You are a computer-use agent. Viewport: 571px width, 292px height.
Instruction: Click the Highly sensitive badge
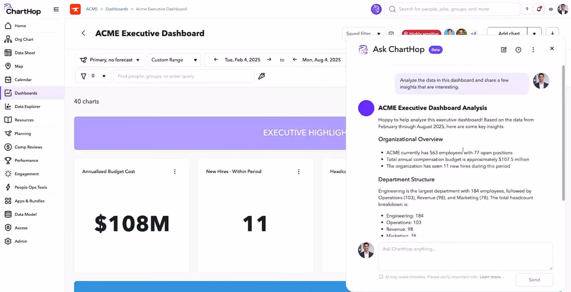(421, 34)
